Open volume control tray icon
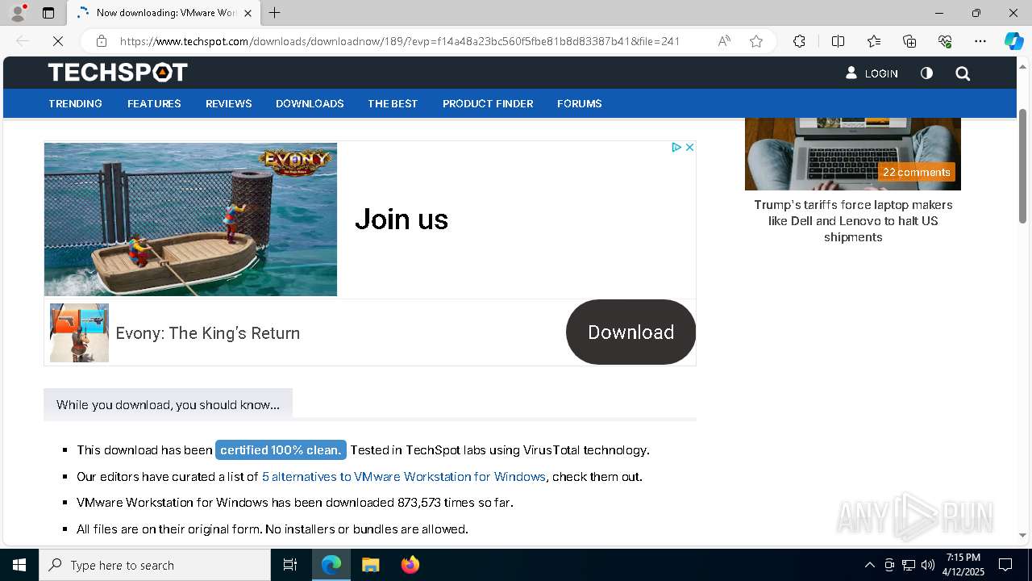The width and height of the screenshot is (1032, 581). point(927,565)
